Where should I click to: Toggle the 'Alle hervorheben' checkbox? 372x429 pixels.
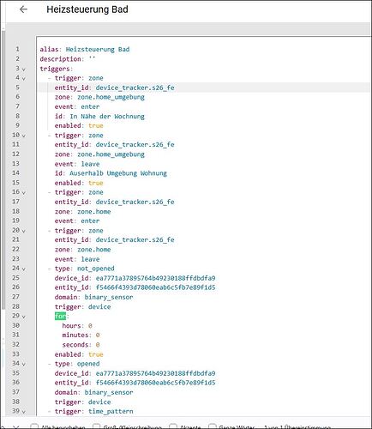(34, 426)
